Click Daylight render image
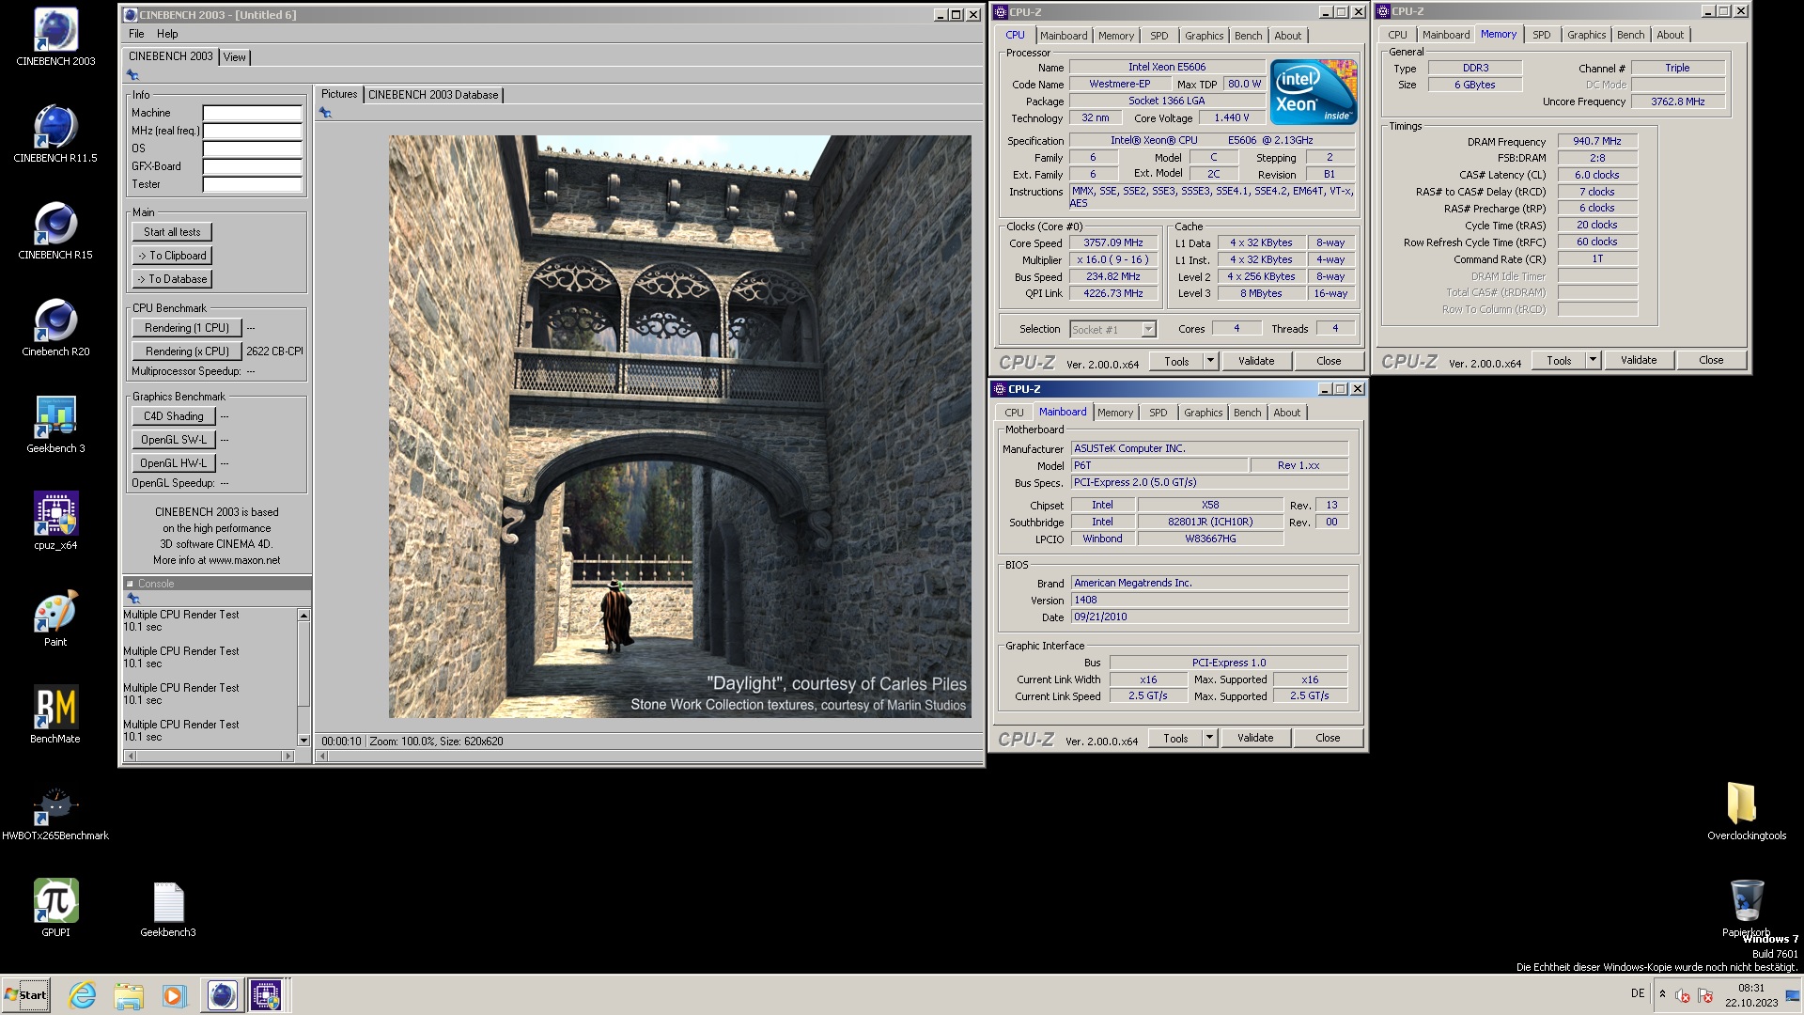The image size is (1804, 1015). 680,427
